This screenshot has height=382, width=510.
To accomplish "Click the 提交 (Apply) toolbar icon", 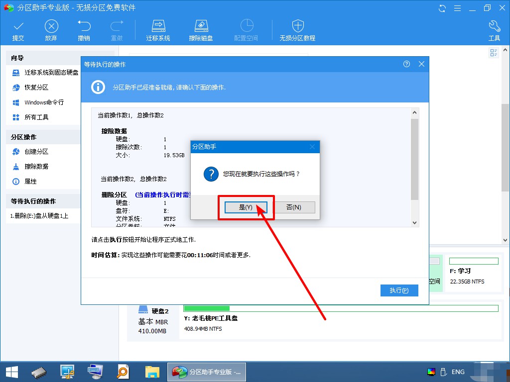I will coord(18,31).
